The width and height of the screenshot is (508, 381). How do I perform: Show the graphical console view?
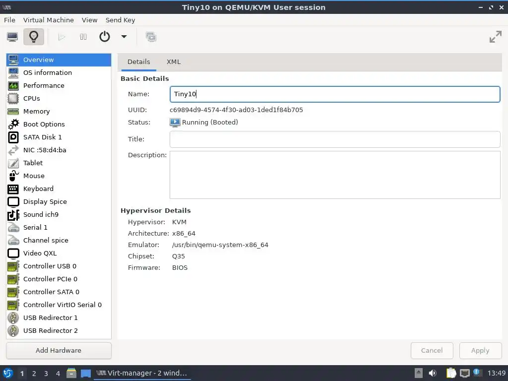(x=12, y=37)
